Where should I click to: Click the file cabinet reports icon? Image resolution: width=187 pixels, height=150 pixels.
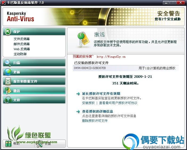tap(8, 81)
